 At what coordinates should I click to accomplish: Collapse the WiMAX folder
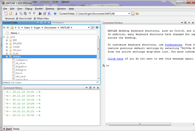pyautogui.click(x=7, y=57)
